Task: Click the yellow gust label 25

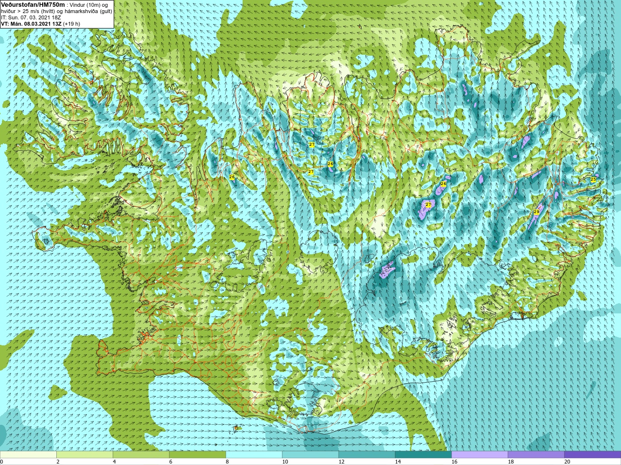Action: pos(593,179)
